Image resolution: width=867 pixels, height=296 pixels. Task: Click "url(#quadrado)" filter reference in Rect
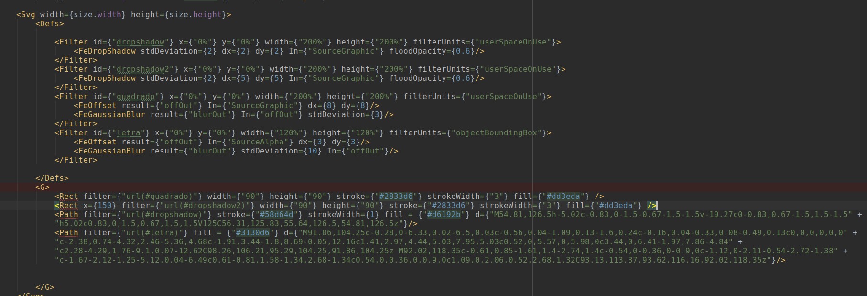[159, 197]
